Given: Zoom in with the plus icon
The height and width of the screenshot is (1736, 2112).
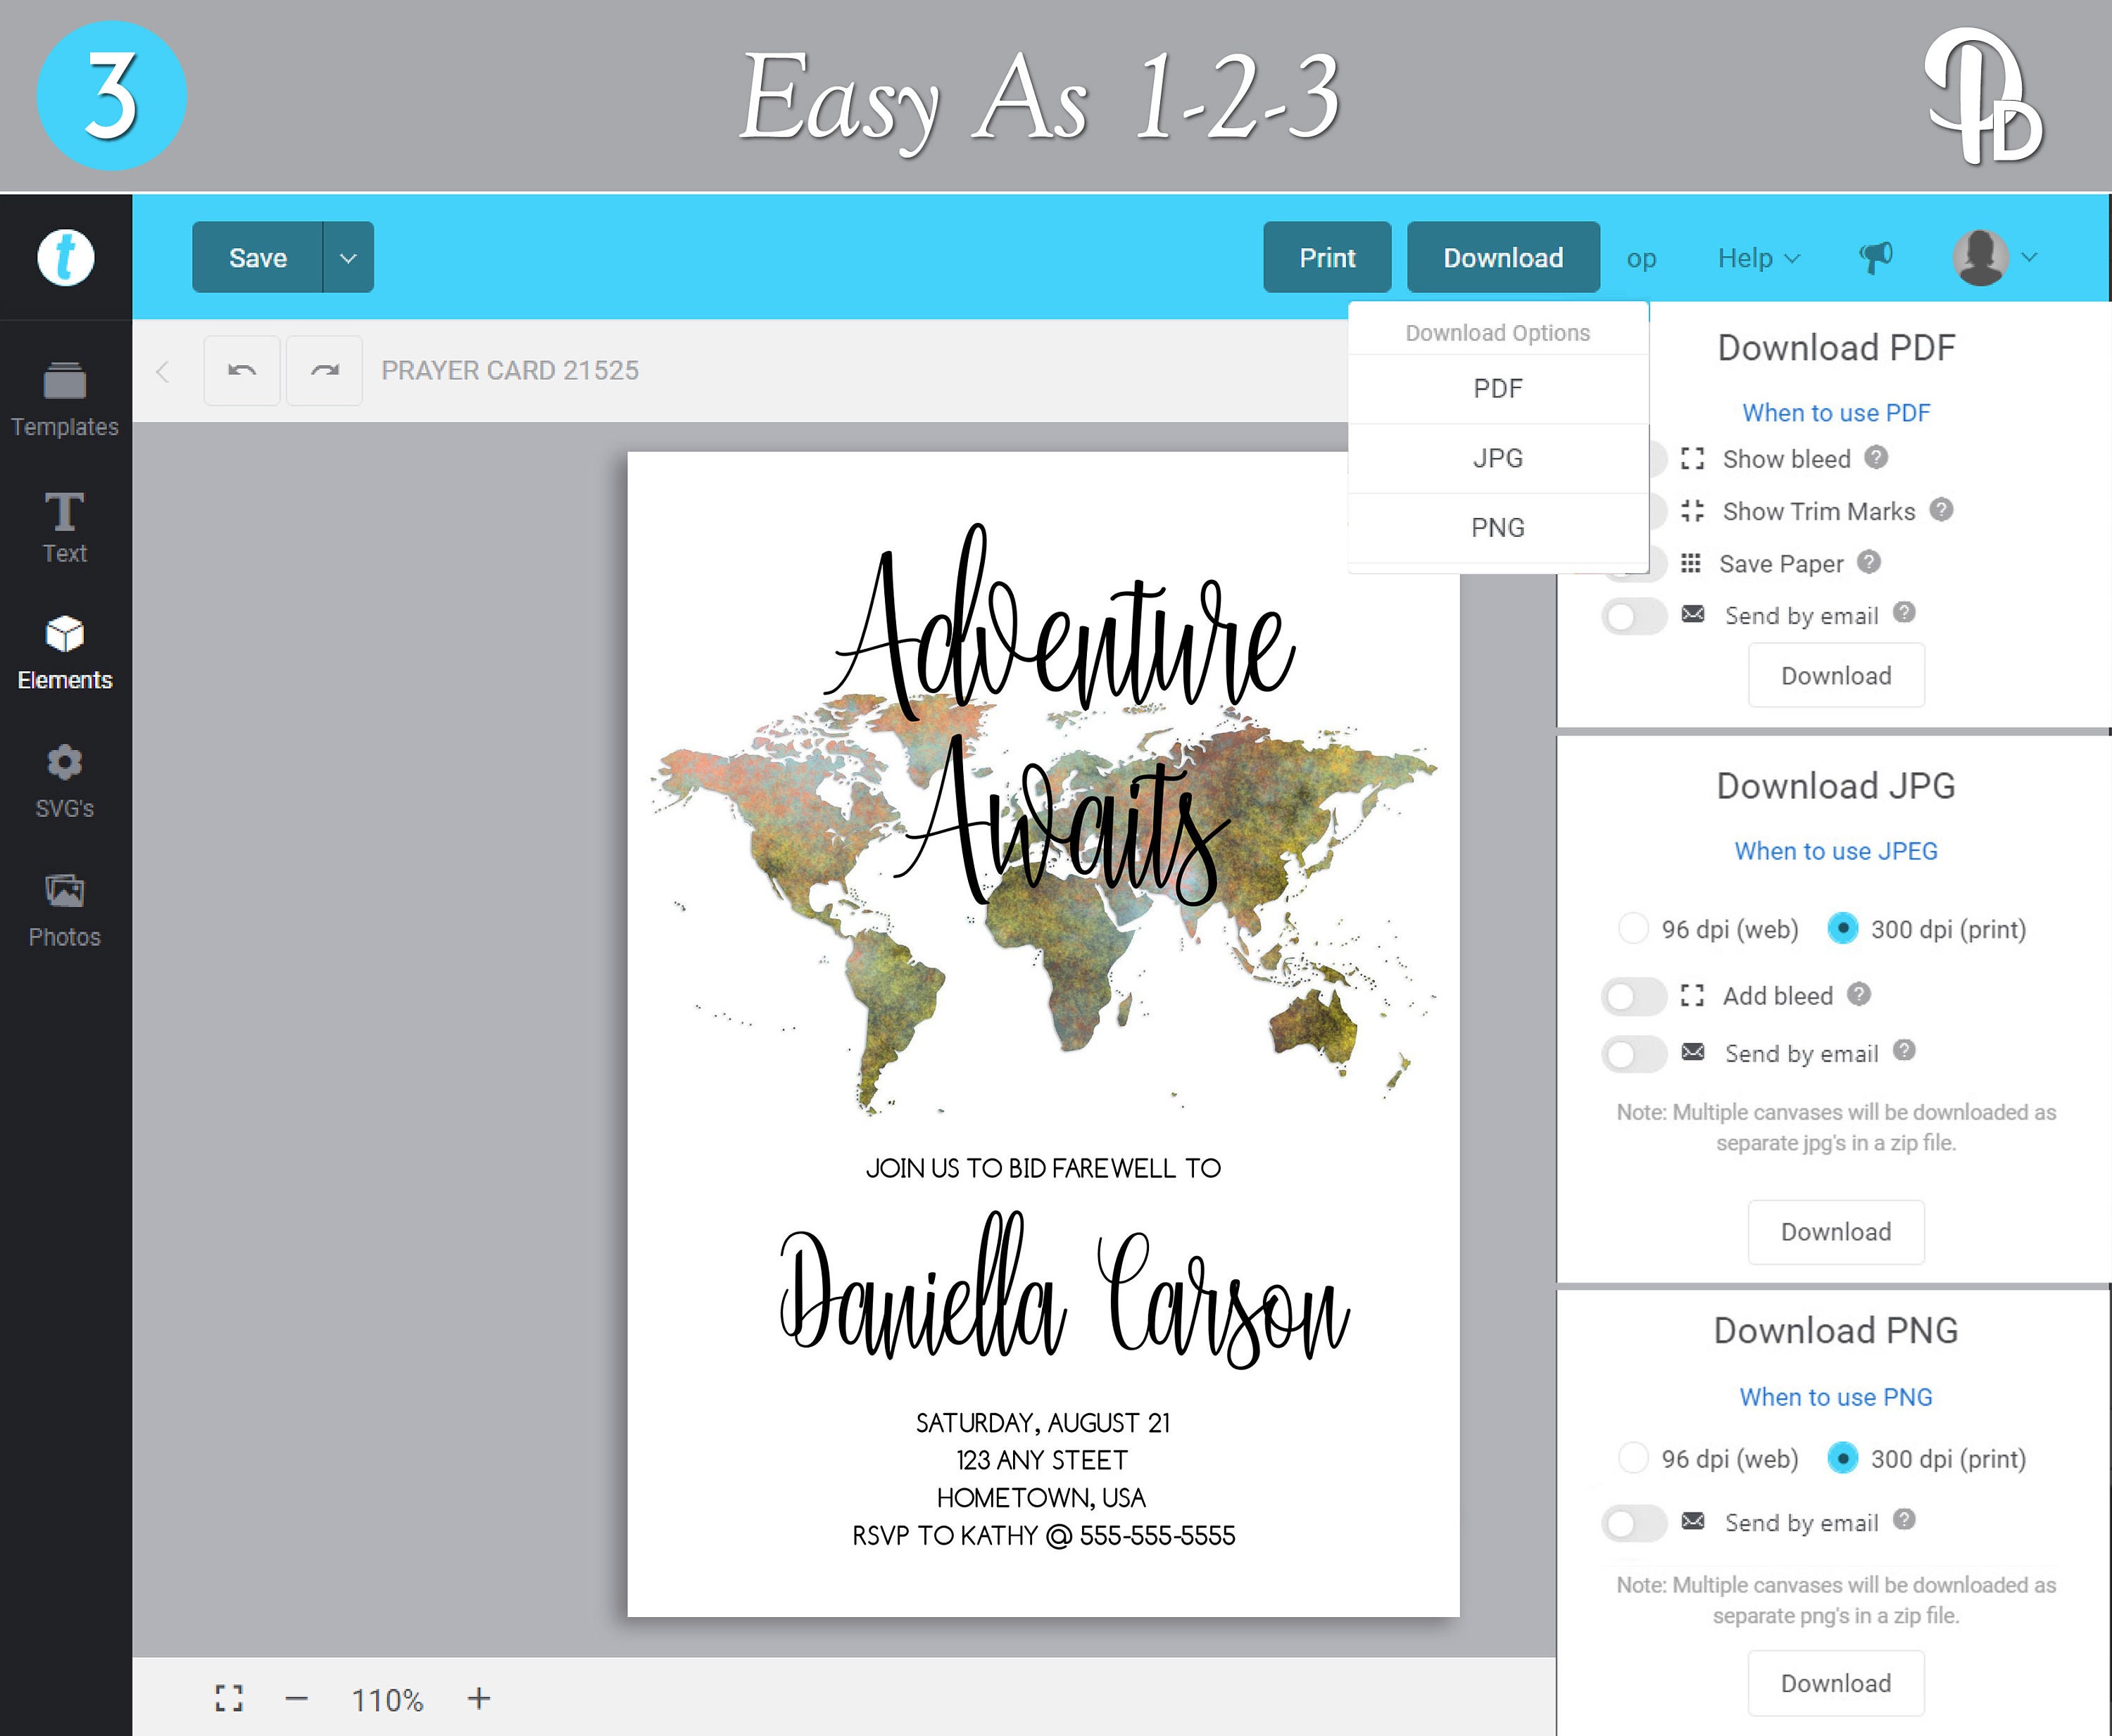Looking at the screenshot, I should (x=479, y=1698).
